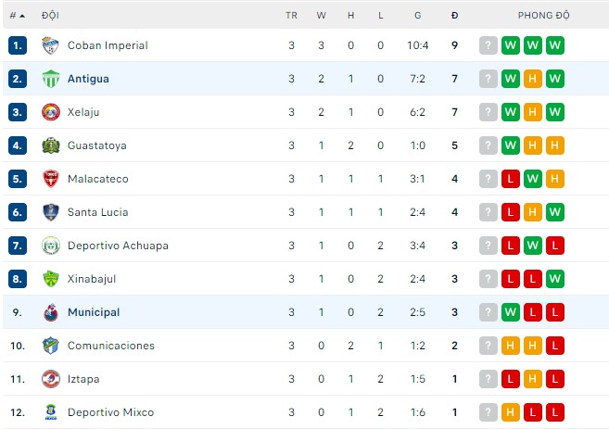Sort standings by W wins column header
This screenshot has width=609, height=429.
[x=321, y=16]
